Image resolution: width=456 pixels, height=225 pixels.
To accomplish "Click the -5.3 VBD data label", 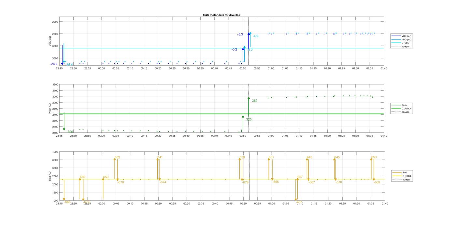I will [x=240, y=34].
